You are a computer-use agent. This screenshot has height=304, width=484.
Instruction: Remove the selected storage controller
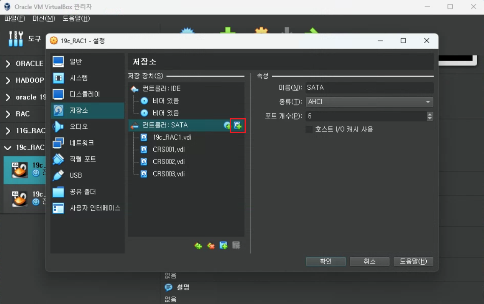click(x=211, y=246)
